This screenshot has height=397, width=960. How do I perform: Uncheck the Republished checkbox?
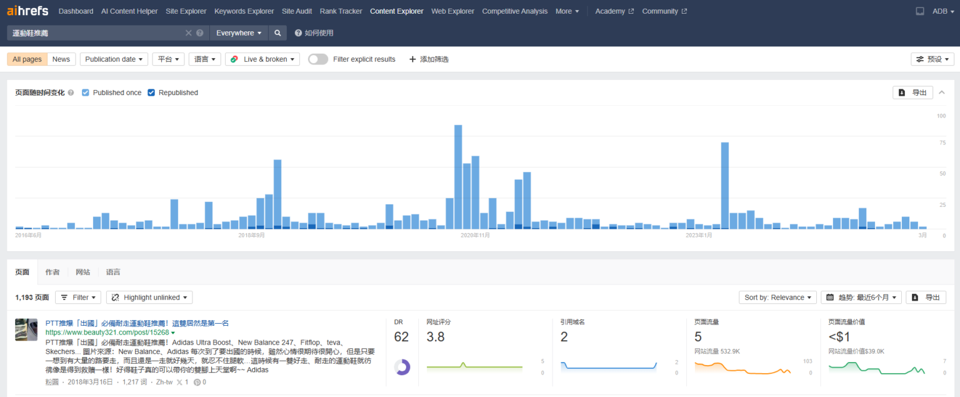tap(151, 93)
